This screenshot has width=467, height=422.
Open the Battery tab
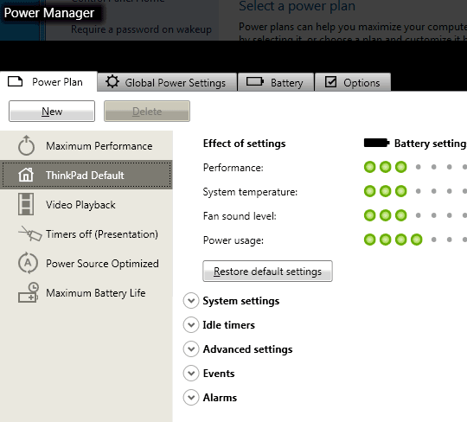point(276,82)
